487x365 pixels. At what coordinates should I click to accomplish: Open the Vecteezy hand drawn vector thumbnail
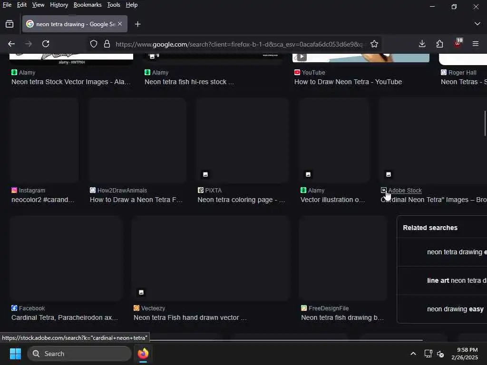[211, 258]
